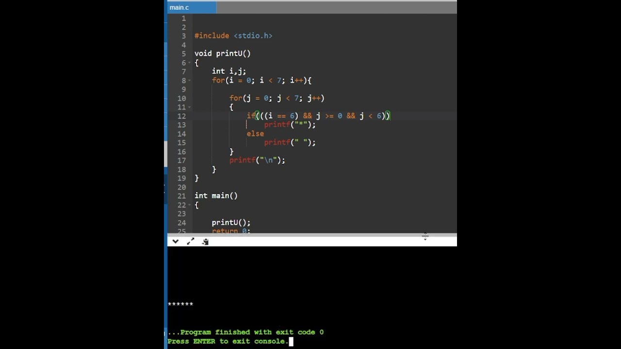Click Press ENTER to exit console text
The width and height of the screenshot is (621, 349).
228,341
